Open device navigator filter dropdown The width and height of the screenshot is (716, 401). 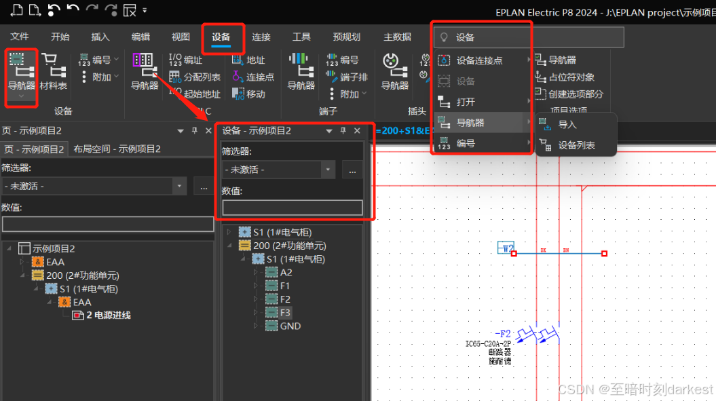pyautogui.click(x=328, y=170)
